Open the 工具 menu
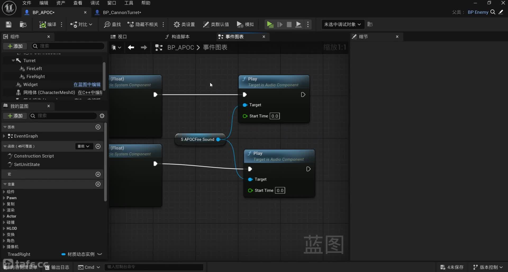Viewport: 508px width, 272px height. click(x=129, y=3)
